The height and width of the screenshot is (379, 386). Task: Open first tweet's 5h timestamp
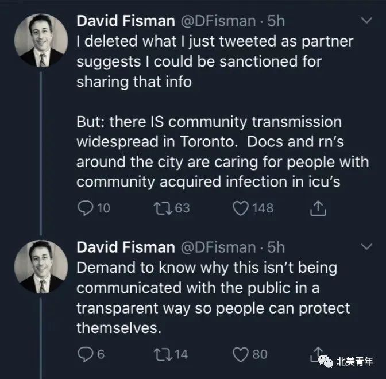(x=276, y=21)
